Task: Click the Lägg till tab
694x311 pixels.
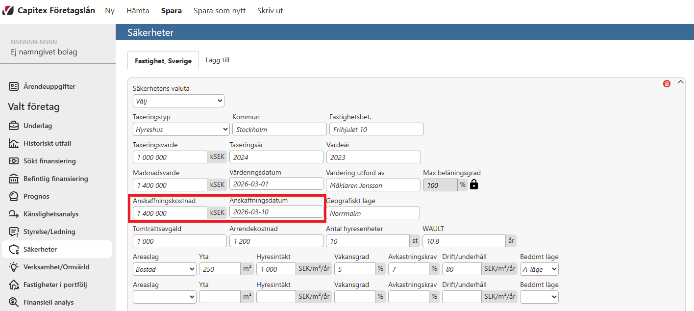Action: [218, 60]
